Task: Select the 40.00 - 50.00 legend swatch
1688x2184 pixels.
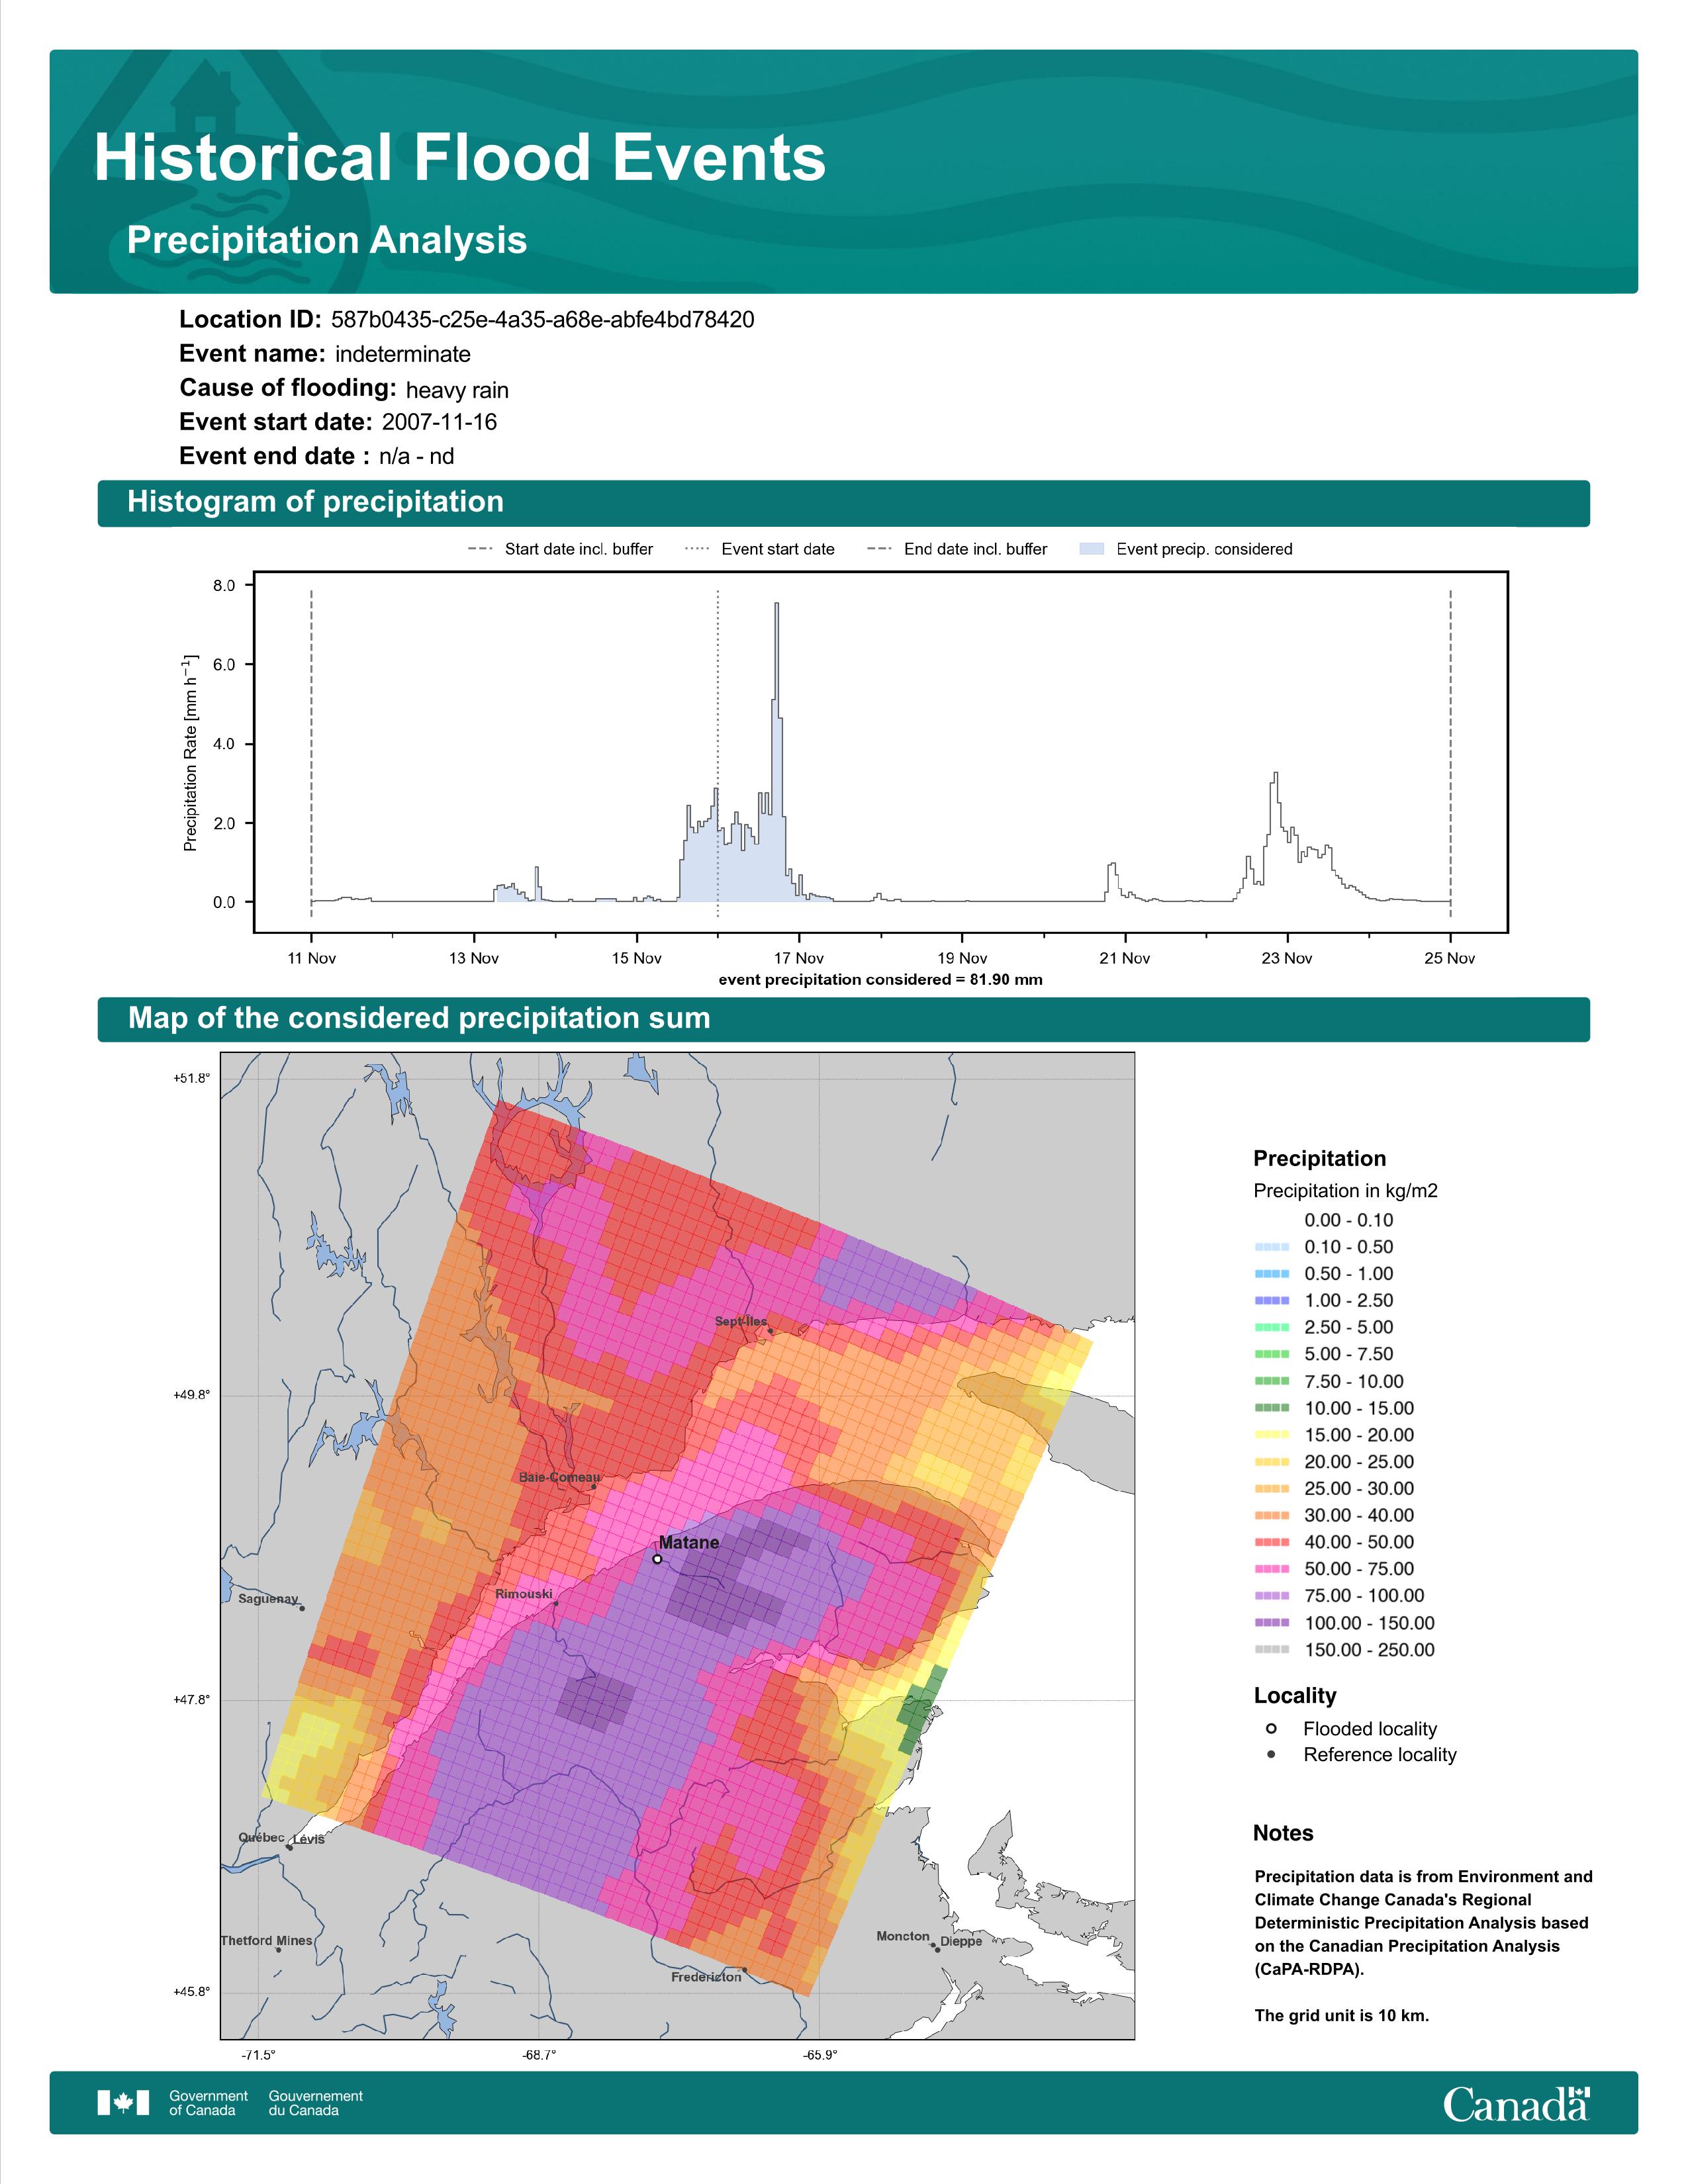Action: (x=1271, y=1542)
